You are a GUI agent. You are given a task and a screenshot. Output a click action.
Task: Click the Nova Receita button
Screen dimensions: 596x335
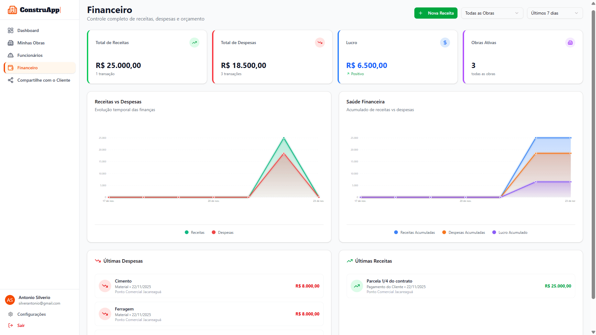pyautogui.click(x=436, y=13)
